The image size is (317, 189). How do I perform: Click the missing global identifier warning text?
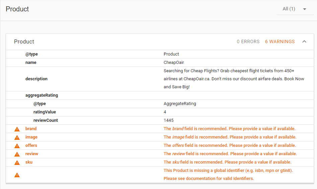click(x=228, y=175)
